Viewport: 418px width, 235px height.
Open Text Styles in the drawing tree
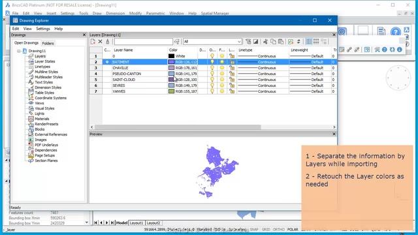pos(44,82)
